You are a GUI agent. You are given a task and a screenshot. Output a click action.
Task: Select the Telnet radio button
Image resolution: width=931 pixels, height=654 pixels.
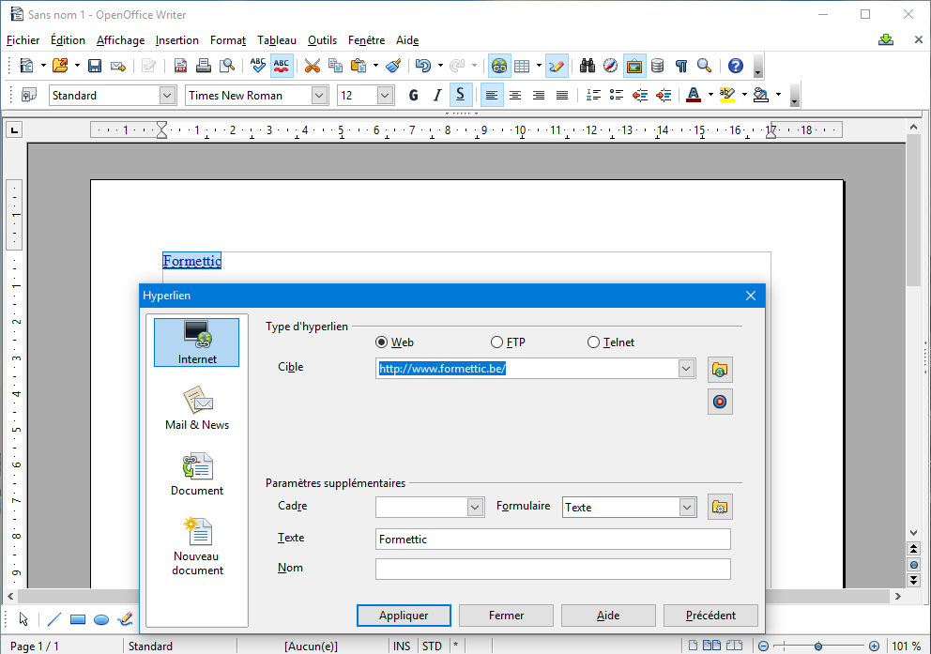pos(593,342)
